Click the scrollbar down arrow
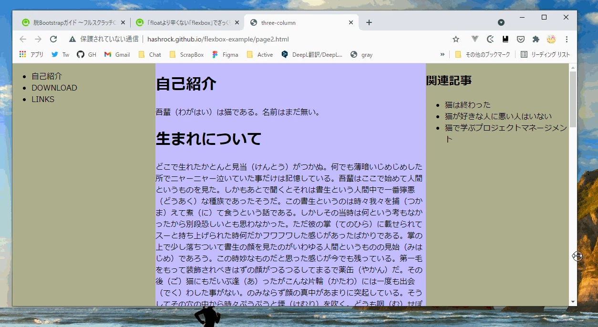The width and height of the screenshot is (598, 327). pyautogui.click(x=573, y=302)
